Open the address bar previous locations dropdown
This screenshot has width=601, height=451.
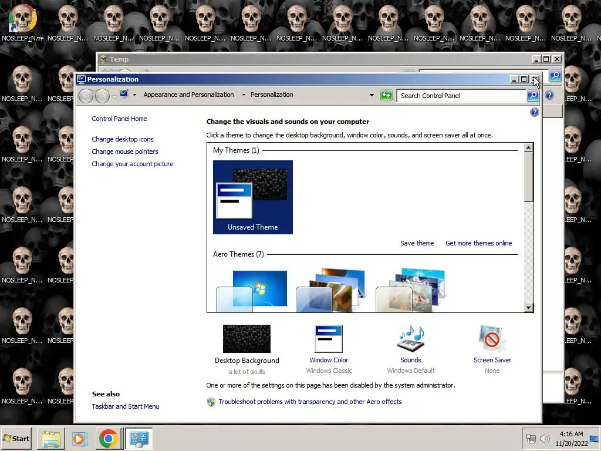[372, 95]
